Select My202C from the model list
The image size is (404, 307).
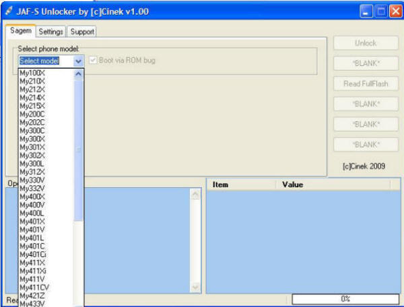point(46,123)
